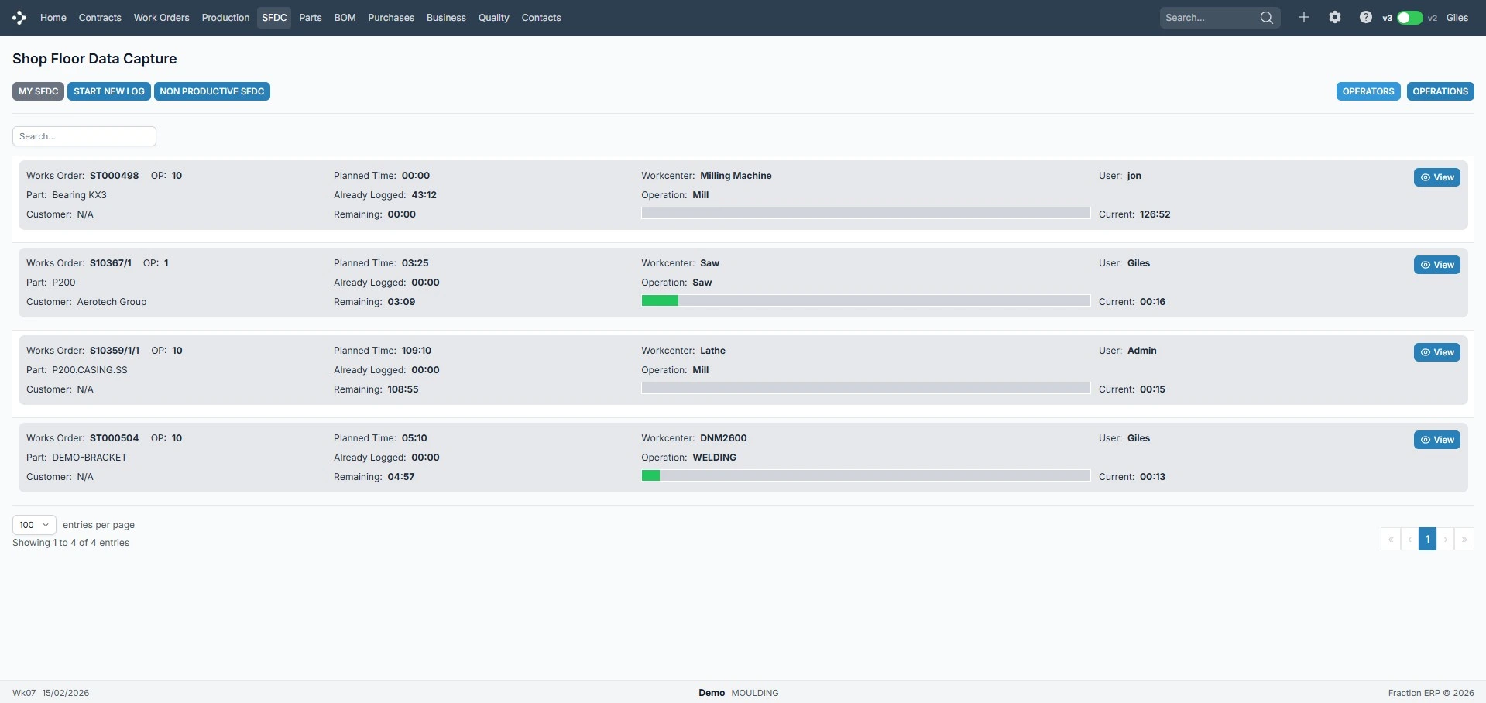Click the START NEW LOG button
The height and width of the screenshot is (703, 1486).
pyautogui.click(x=109, y=91)
